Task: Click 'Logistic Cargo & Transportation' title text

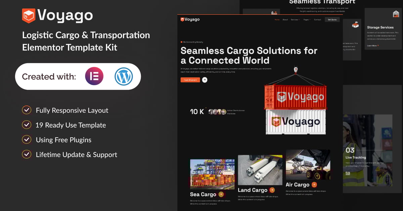Action: [x=86, y=35]
